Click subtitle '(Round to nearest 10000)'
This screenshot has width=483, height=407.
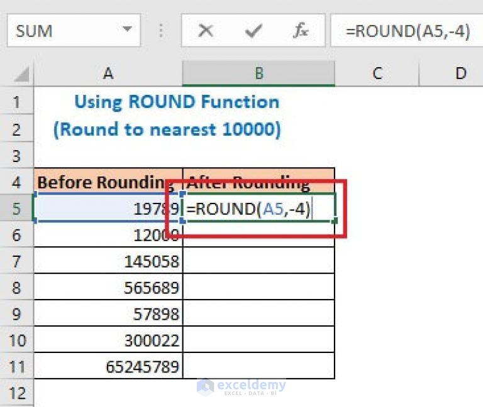[167, 129]
